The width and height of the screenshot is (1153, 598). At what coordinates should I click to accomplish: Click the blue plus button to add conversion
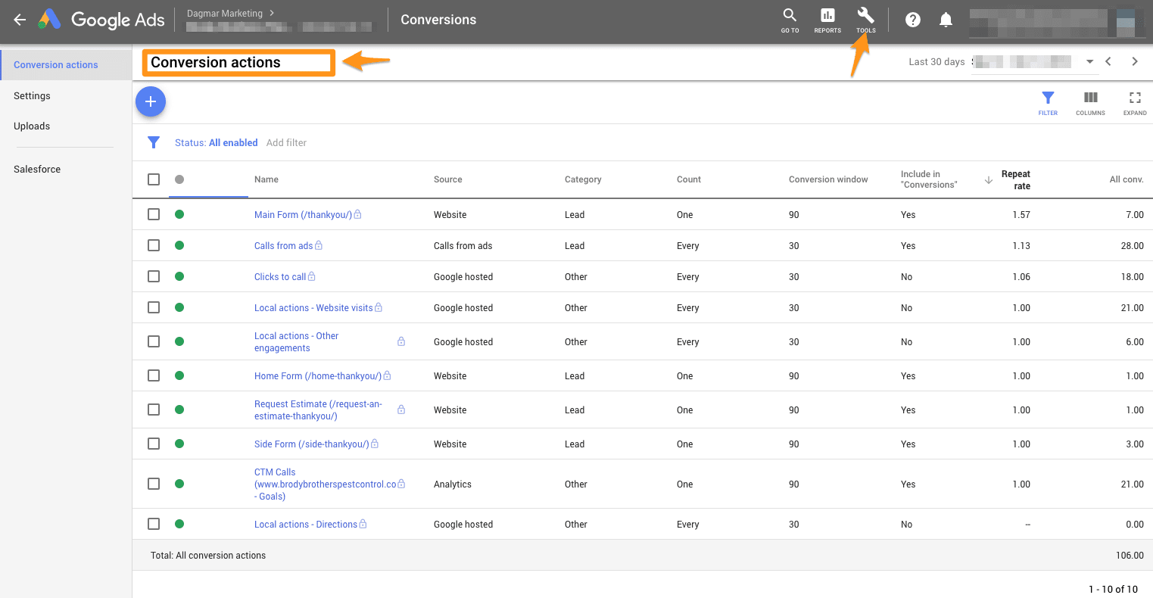pos(151,101)
